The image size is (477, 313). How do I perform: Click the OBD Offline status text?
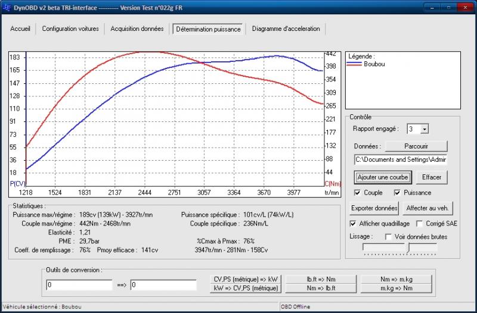(295, 307)
